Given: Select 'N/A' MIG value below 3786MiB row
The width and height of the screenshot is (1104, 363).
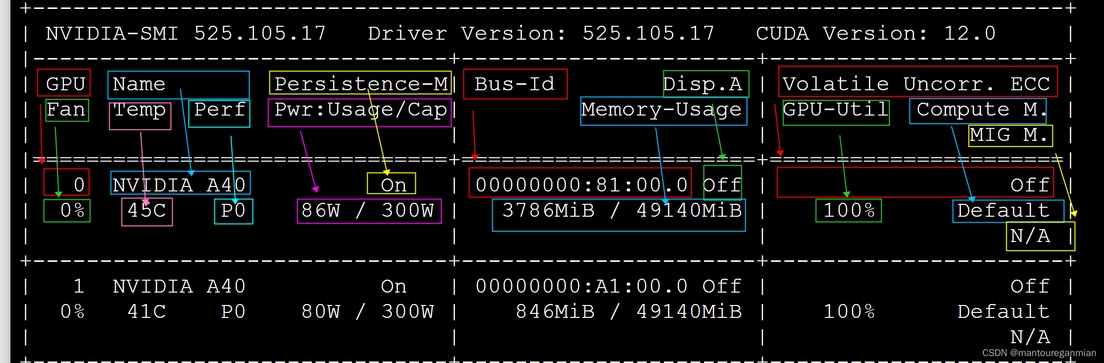Looking at the screenshot, I should pyautogui.click(x=1030, y=236).
